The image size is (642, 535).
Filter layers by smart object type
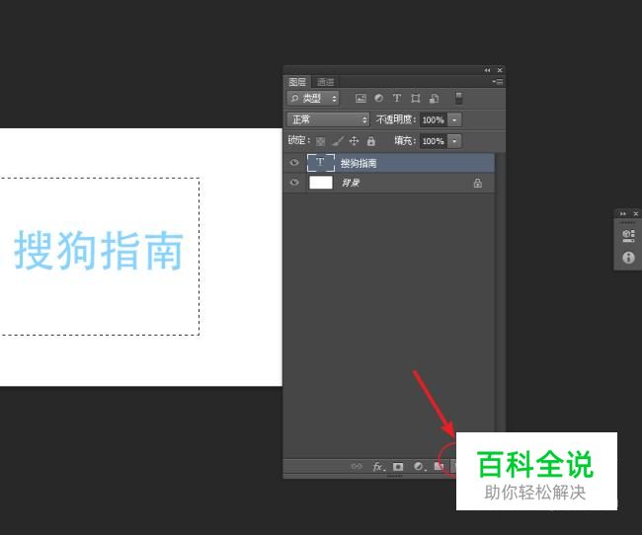[x=434, y=99]
